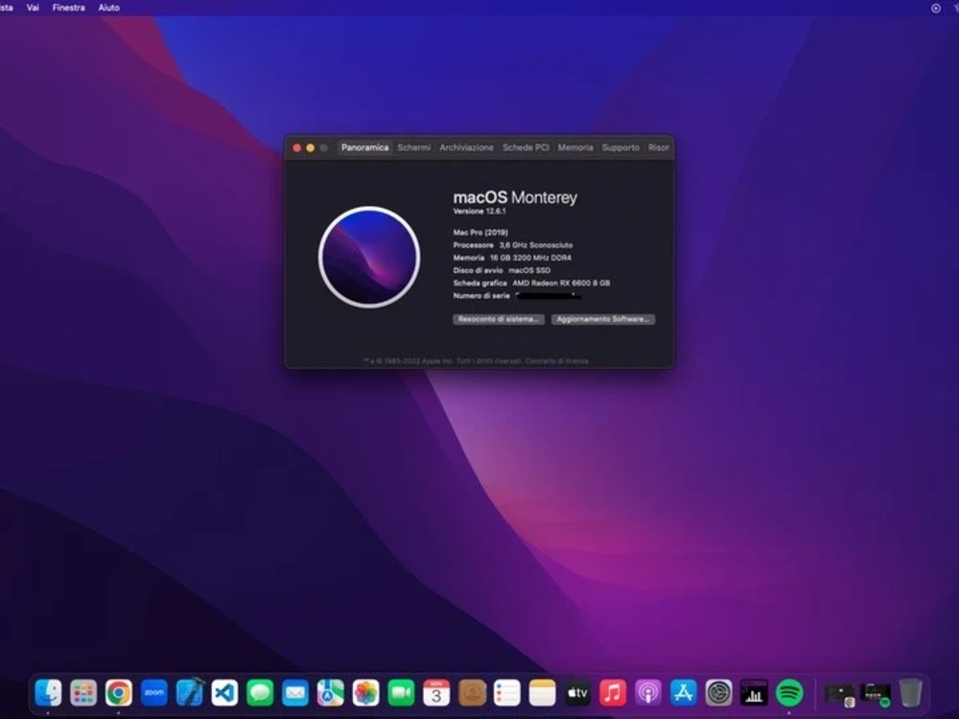Screen dimensions: 959x719
Task: Launch Xcode from the dock
Action: pyautogui.click(x=190, y=693)
